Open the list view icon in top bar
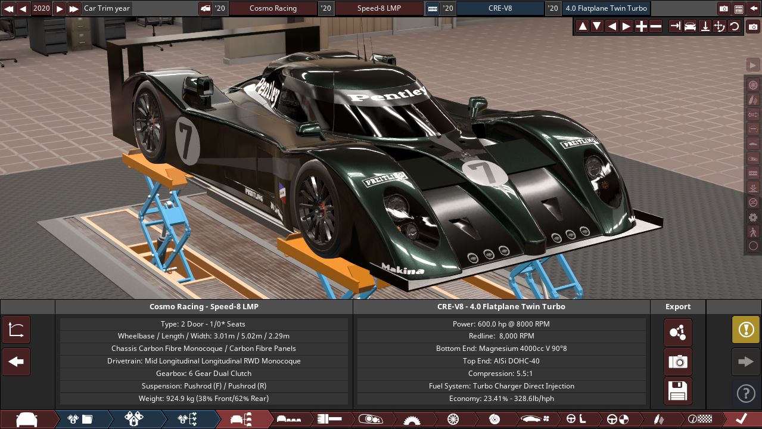This screenshot has height=429, width=762. coord(739,8)
